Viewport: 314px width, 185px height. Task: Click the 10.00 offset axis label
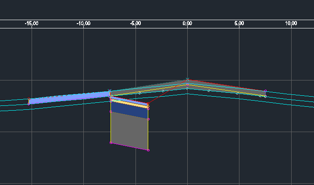[291, 24]
